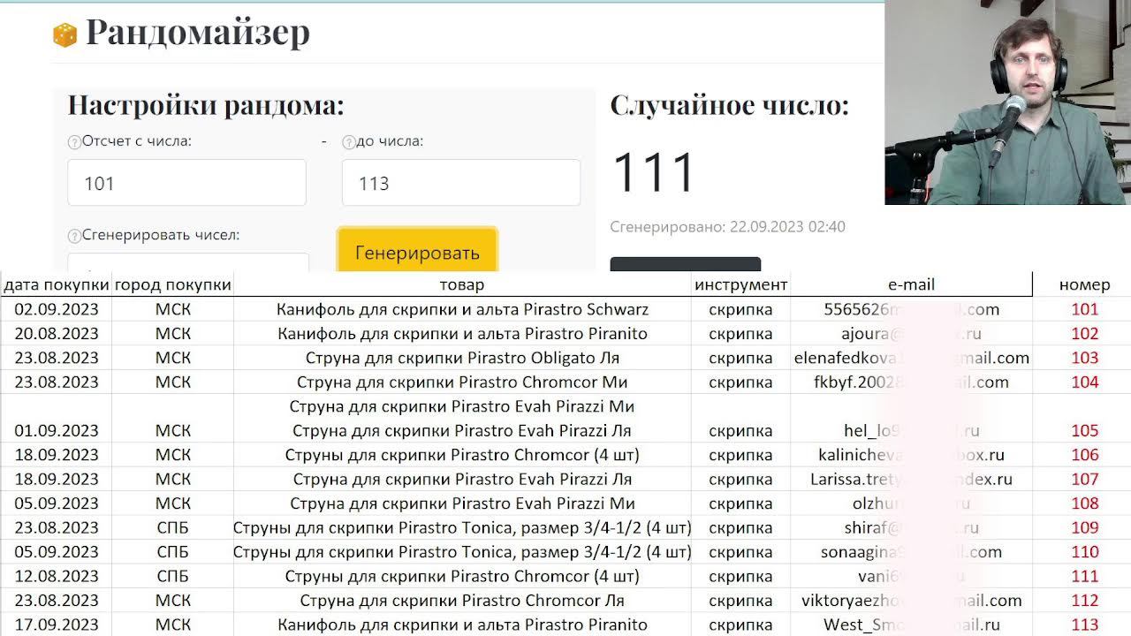Screen dimensions: 1131x636
Task: Click the webcam video of the presenter
Action: point(1007,102)
